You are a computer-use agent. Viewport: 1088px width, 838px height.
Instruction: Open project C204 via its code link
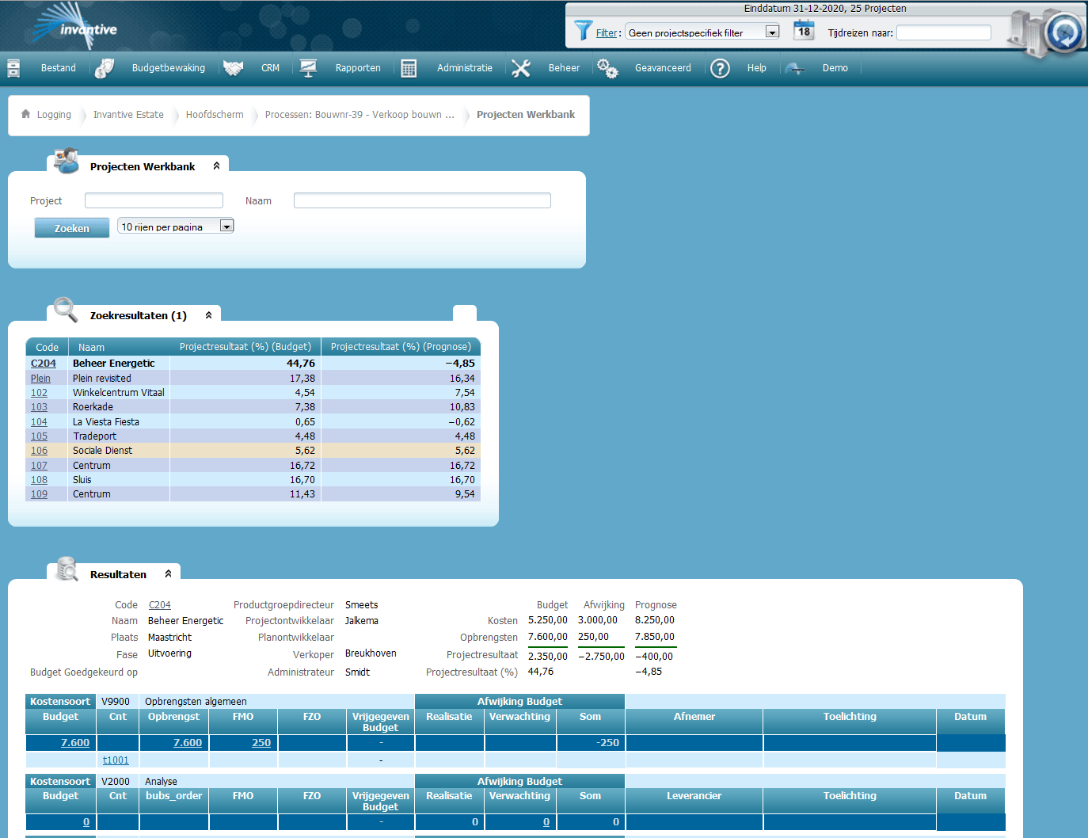[44, 363]
